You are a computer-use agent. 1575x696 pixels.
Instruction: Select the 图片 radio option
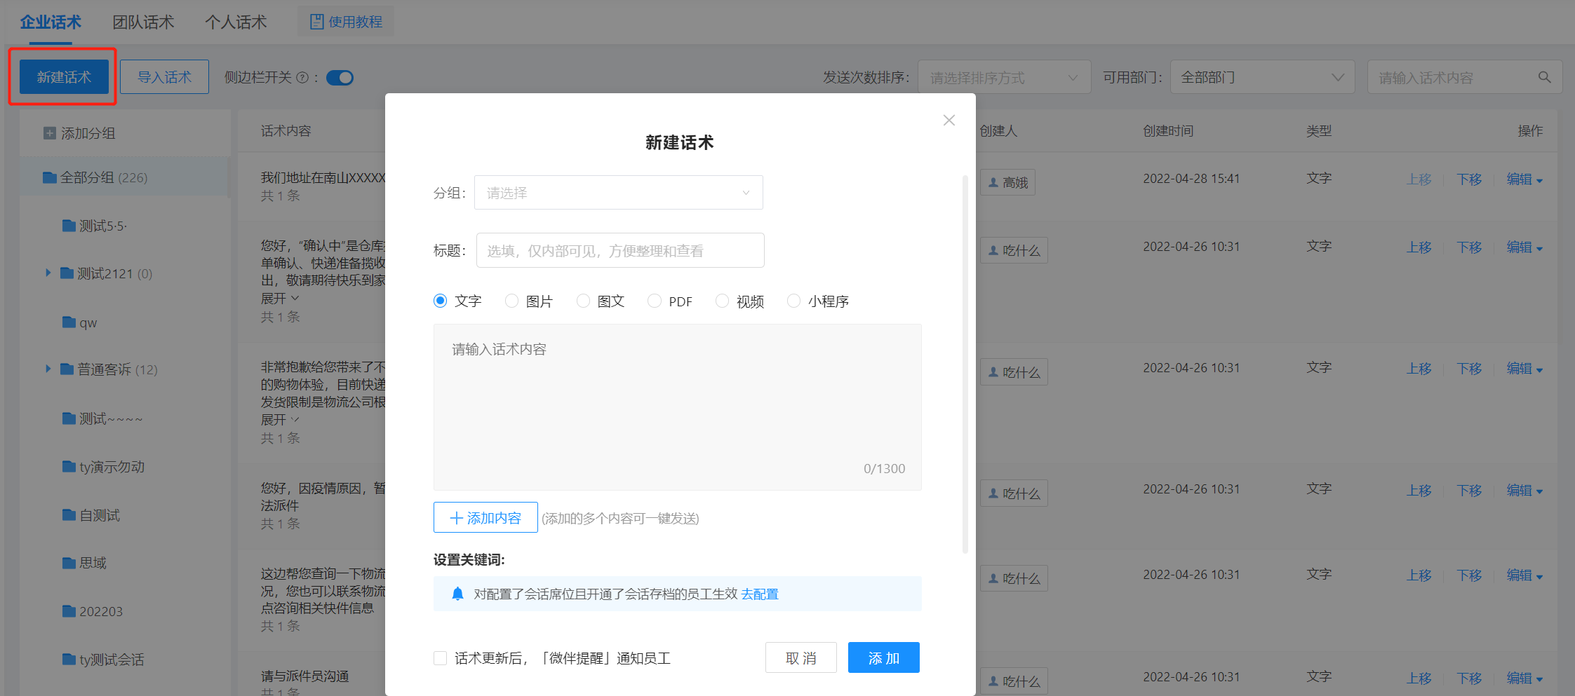click(x=512, y=301)
